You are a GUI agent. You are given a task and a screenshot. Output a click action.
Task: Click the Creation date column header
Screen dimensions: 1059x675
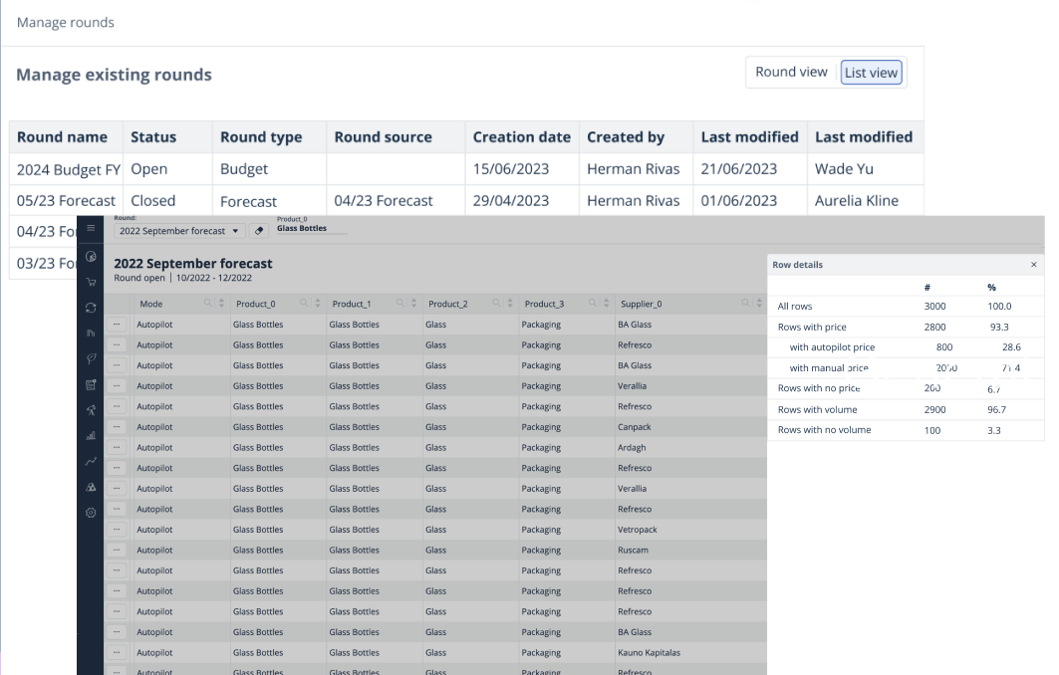[521, 137]
